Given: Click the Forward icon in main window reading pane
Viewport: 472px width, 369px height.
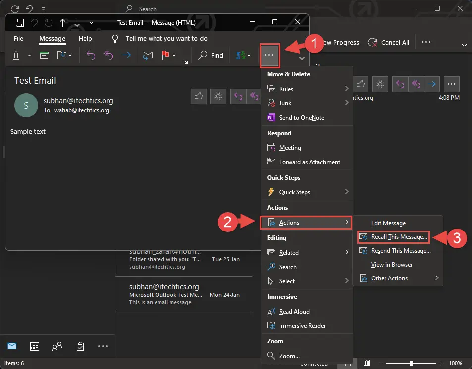Looking at the screenshot, I should coord(432,84).
